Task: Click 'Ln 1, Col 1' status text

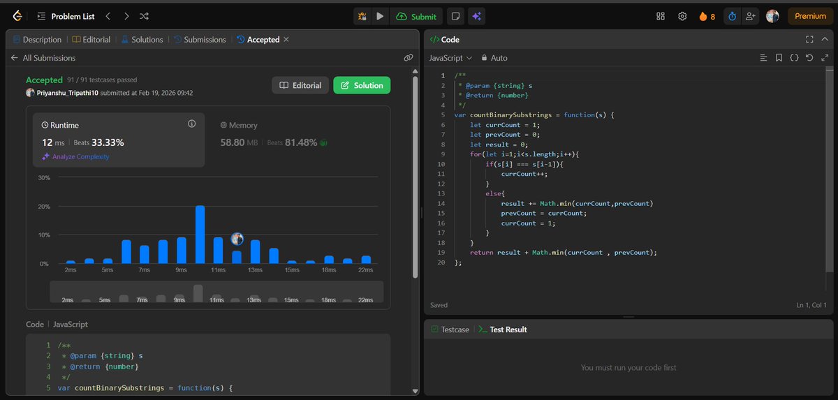Action: 811,305
